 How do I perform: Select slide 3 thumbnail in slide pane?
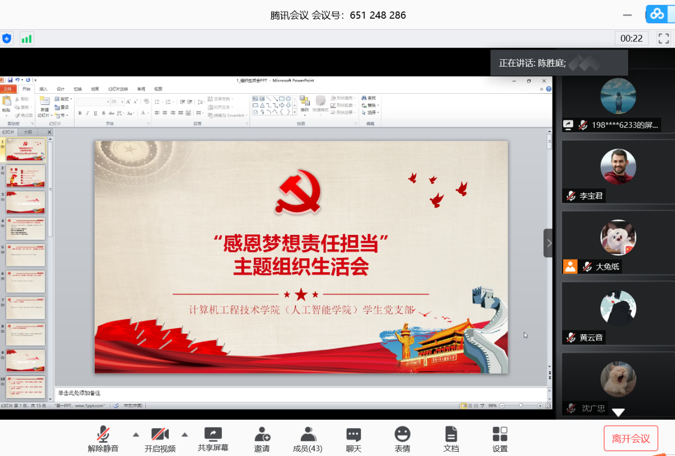coord(26,202)
